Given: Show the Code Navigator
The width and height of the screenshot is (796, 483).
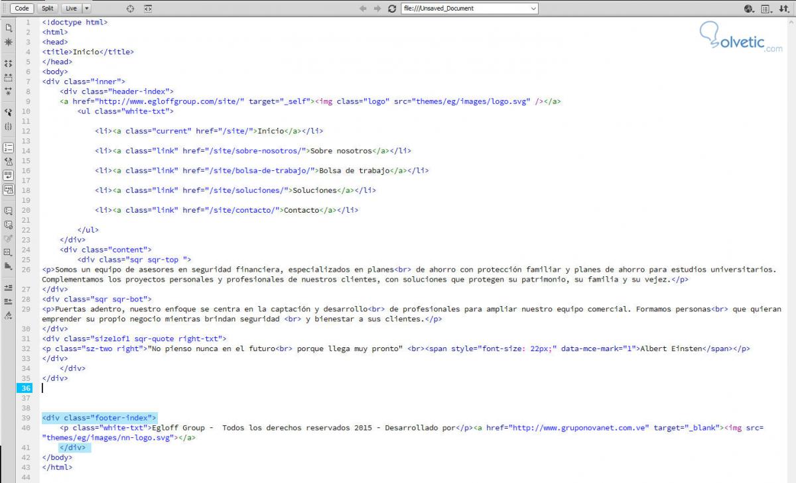Looking at the screenshot, I should (8, 41).
